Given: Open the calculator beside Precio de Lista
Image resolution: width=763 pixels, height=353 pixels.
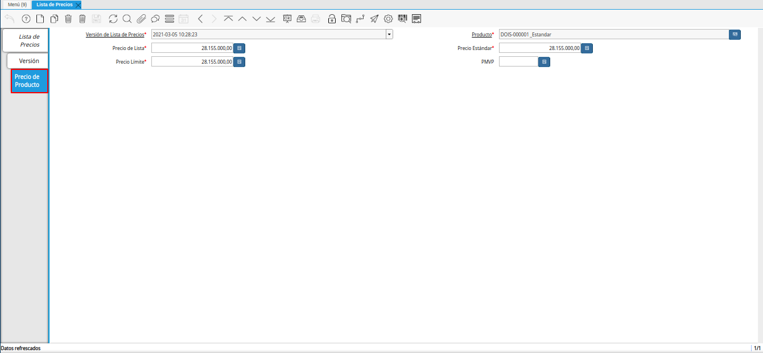Looking at the screenshot, I should 239,48.
